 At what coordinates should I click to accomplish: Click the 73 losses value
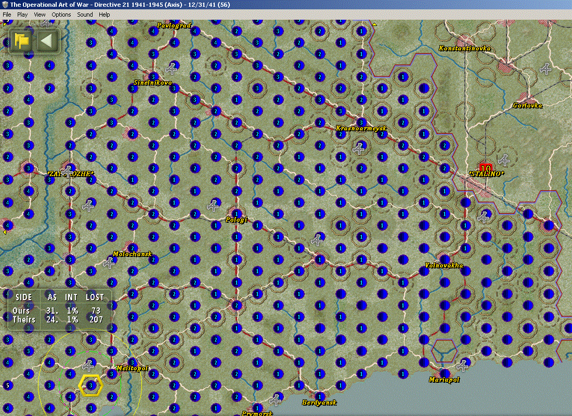(96, 311)
